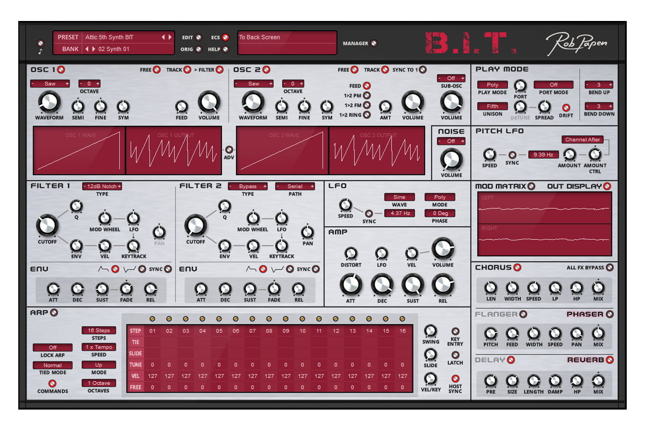Click the OSC 2 FEED LED

tap(367, 86)
